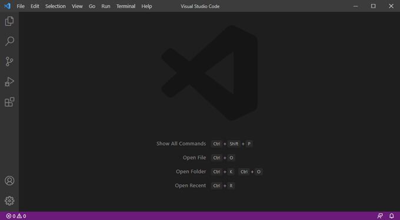Open the Extensions view icon
This screenshot has height=220, width=400.
click(9, 101)
